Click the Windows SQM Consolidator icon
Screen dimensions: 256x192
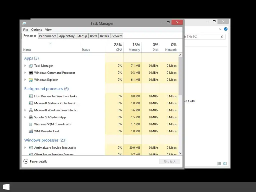tap(30, 124)
